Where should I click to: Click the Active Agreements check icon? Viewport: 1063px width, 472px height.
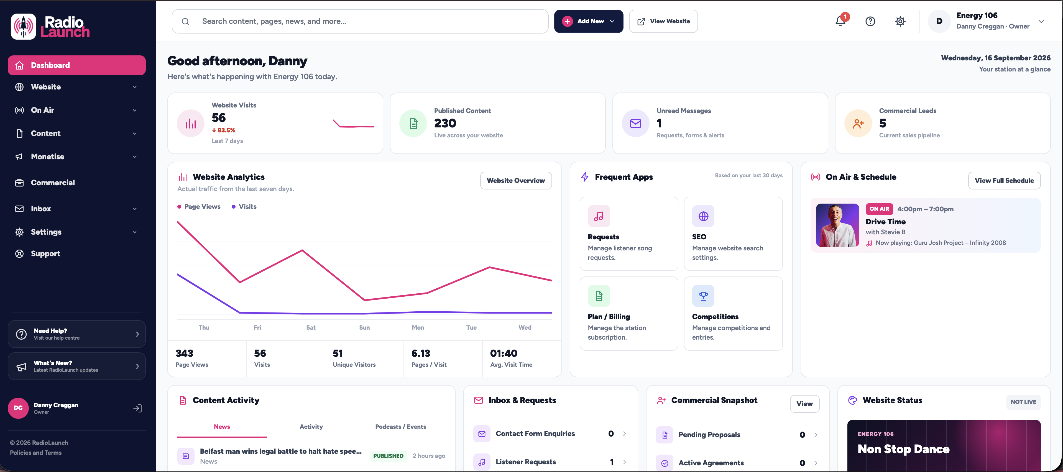pyautogui.click(x=665, y=463)
